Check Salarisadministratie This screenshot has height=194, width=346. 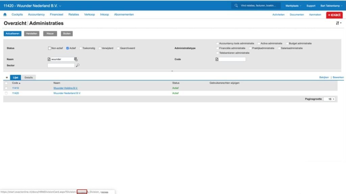click(279, 48)
